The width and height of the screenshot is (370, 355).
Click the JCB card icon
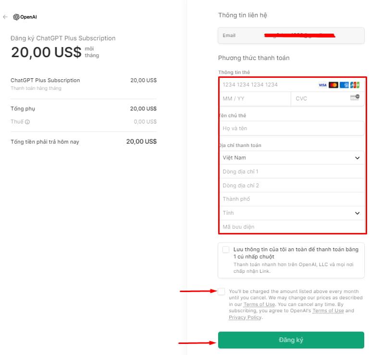pos(355,85)
